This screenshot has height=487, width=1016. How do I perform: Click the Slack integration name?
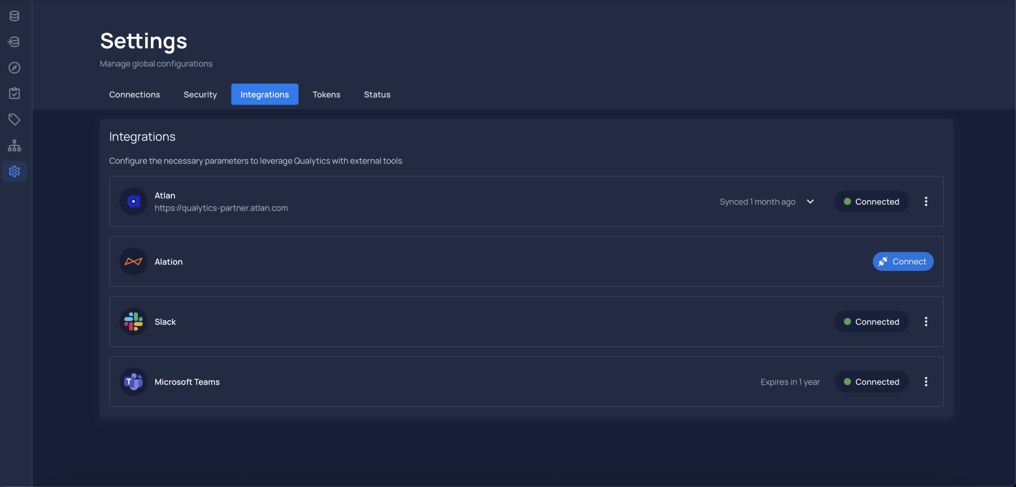pyautogui.click(x=165, y=322)
